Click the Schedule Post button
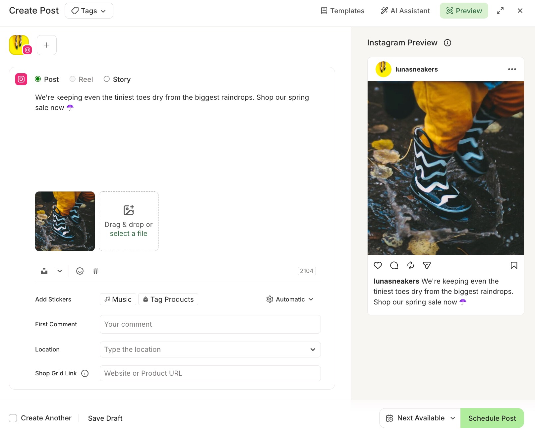535x432 pixels. [x=492, y=418]
